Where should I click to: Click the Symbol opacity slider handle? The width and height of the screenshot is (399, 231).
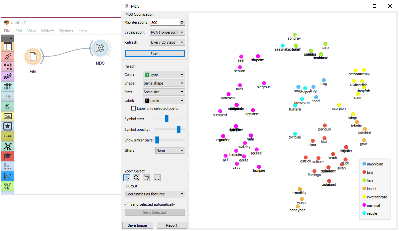pos(179,129)
